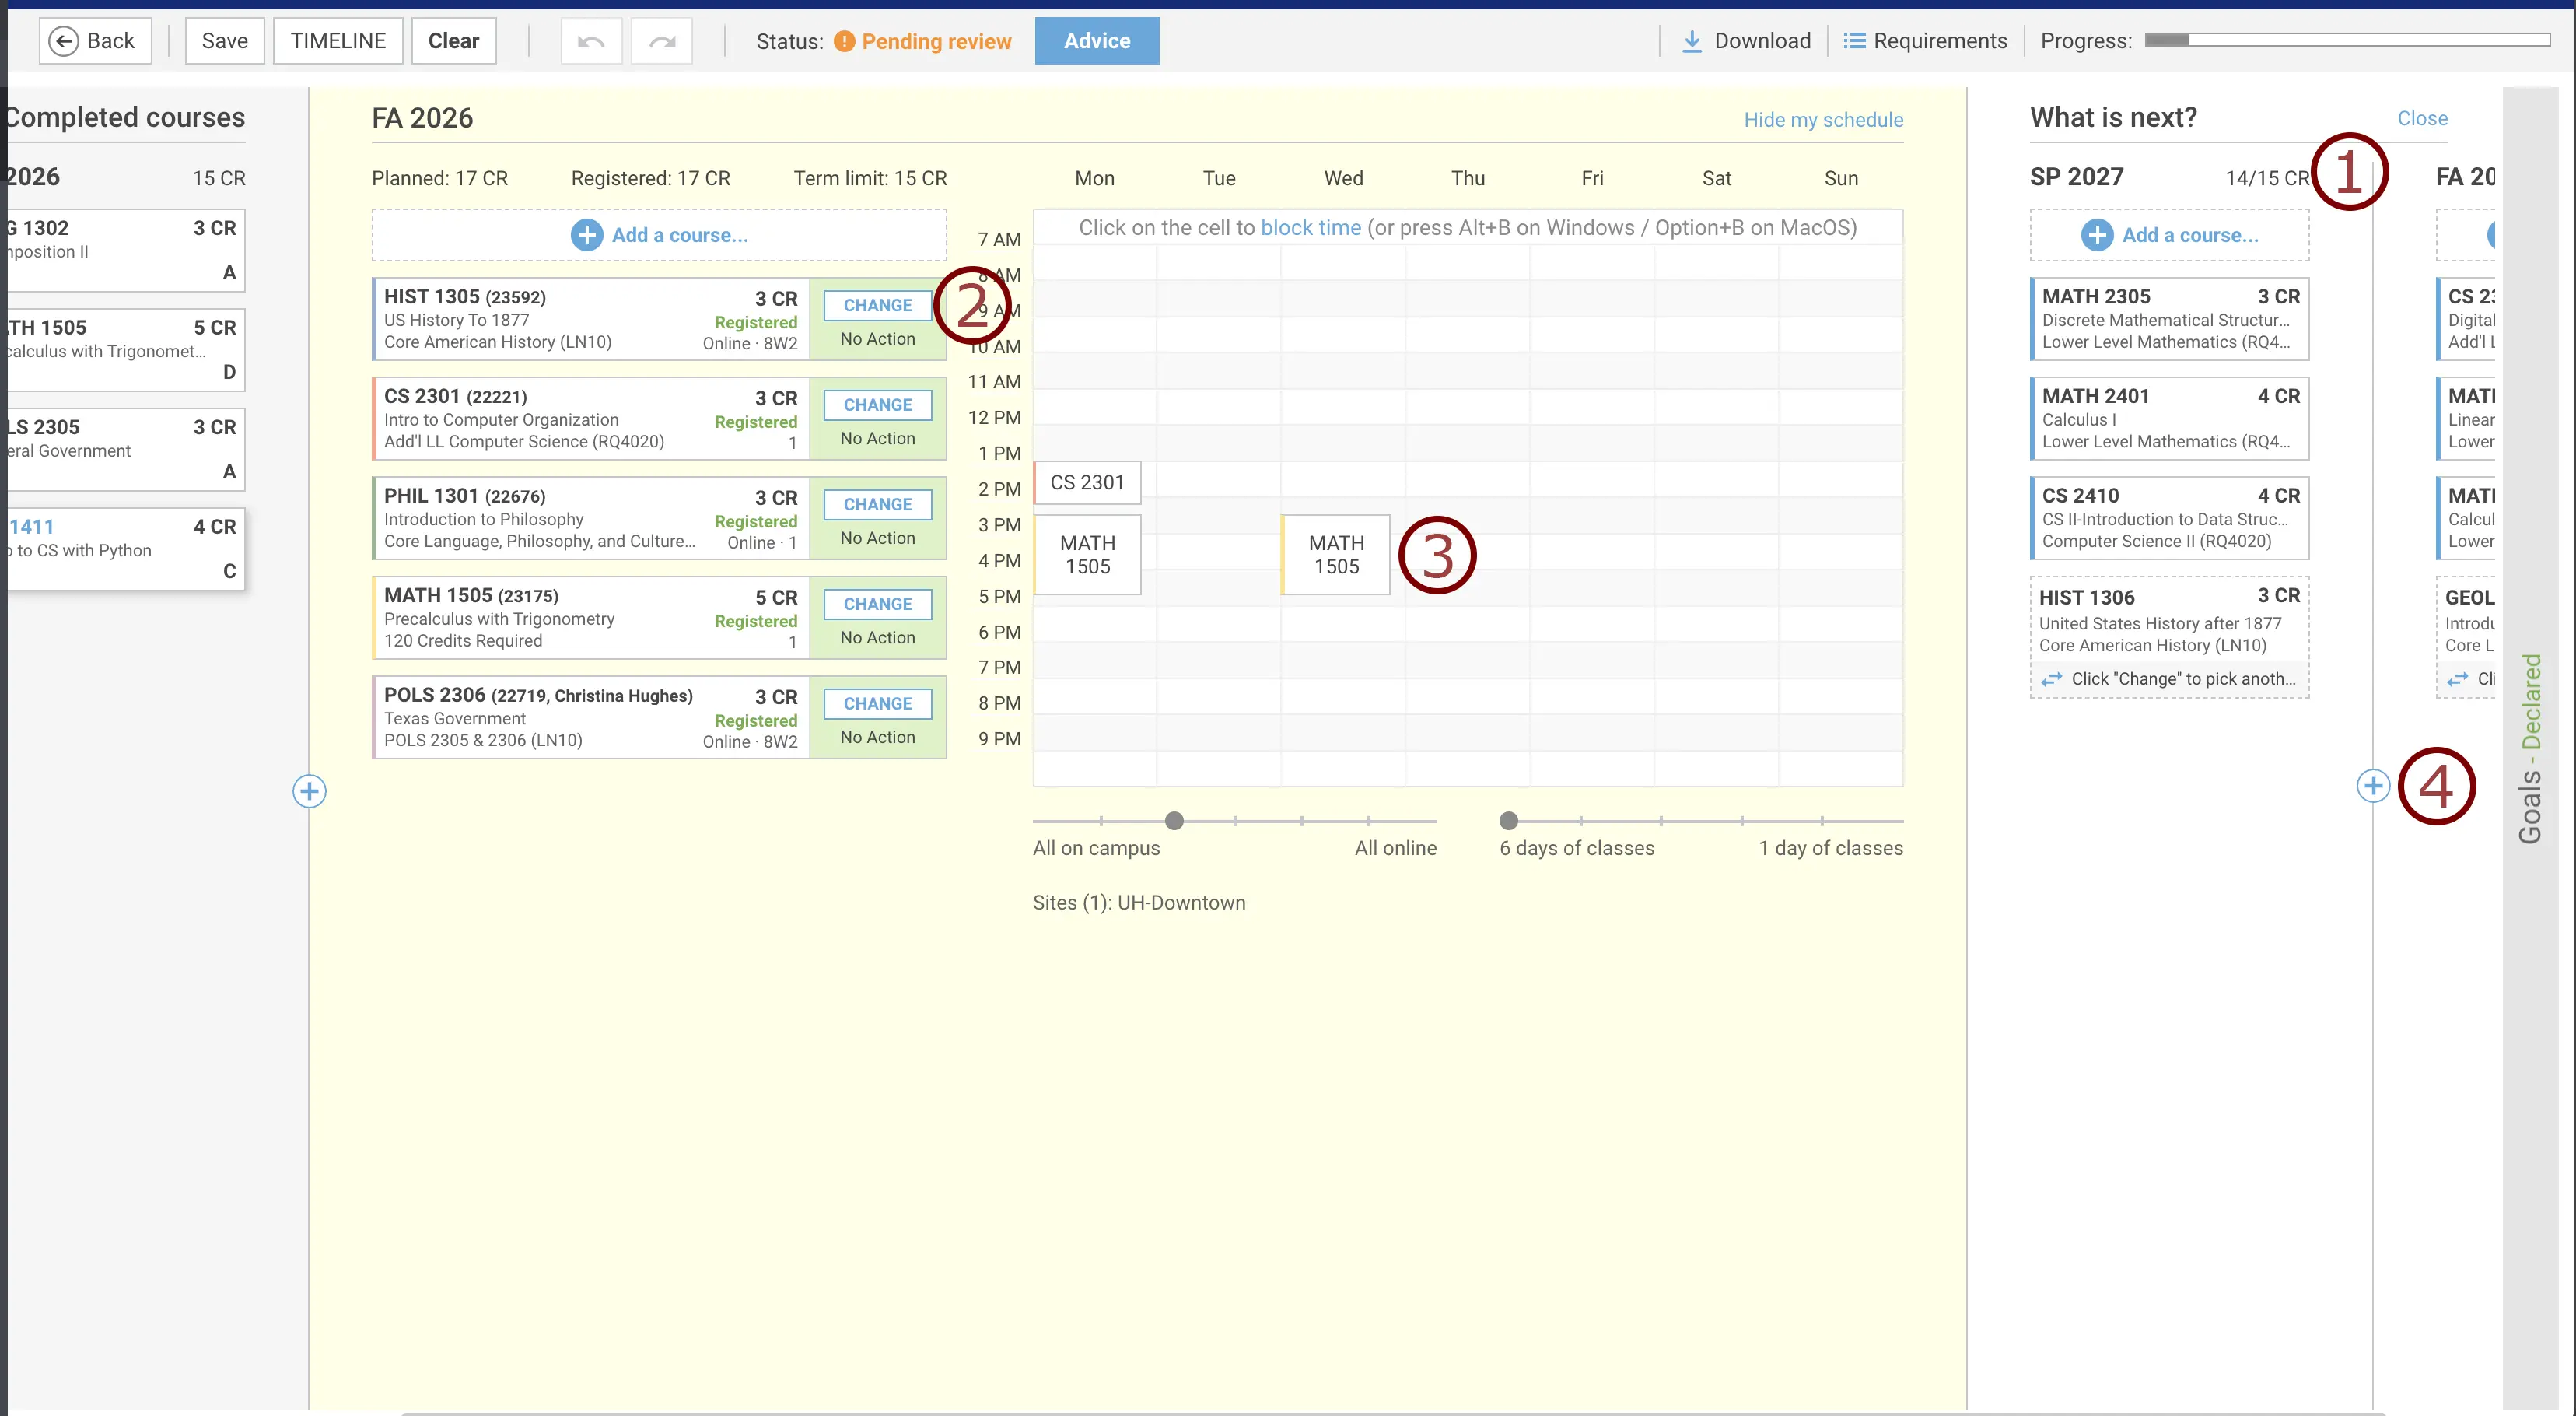Screen dimensions: 2576x1416
Task: Click the Download icon in the toolbar
Action: 1692,41
